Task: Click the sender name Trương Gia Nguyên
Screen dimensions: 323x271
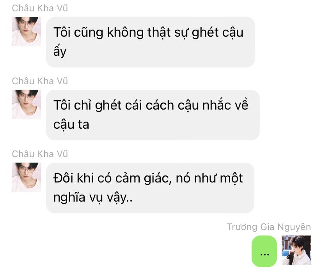Action: tap(269, 227)
